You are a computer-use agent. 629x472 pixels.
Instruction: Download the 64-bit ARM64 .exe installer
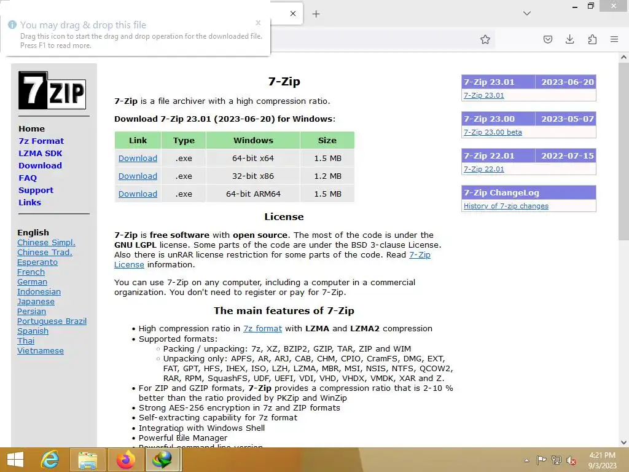[138, 194]
